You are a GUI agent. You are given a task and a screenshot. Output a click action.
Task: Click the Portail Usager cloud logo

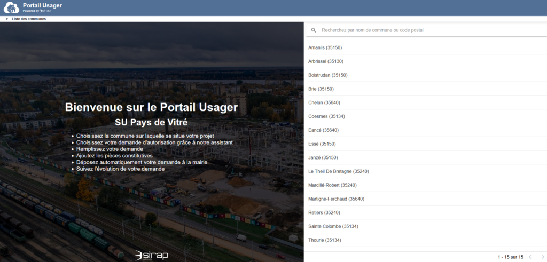coord(12,7)
